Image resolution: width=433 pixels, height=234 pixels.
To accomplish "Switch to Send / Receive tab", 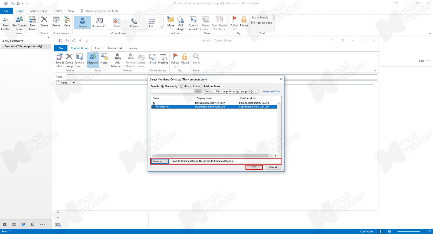I will point(39,11).
